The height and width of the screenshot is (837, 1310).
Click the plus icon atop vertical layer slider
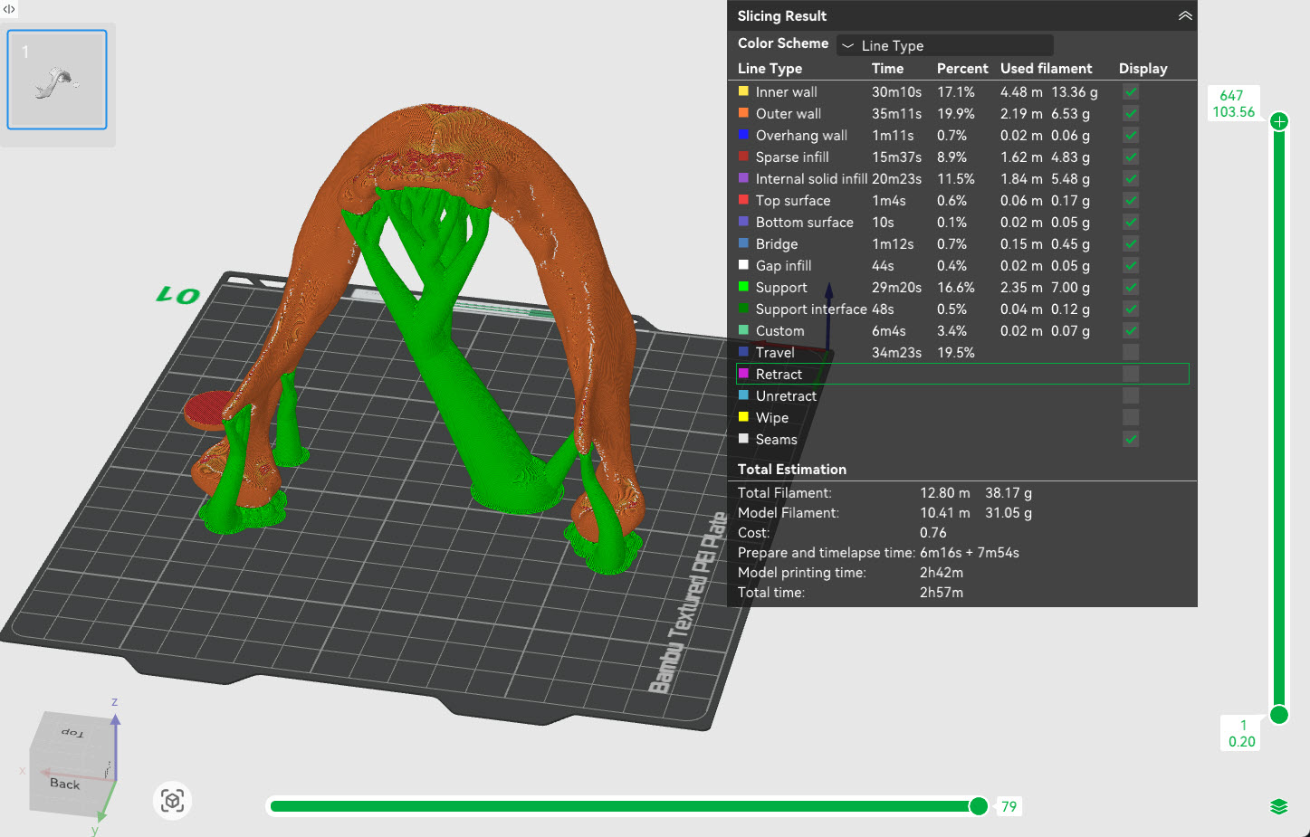[x=1278, y=121]
